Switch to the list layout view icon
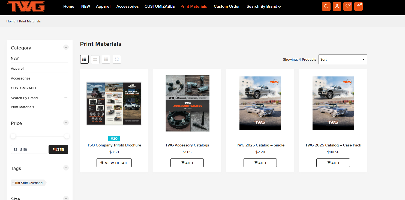The width and height of the screenshot is (405, 200). [x=106, y=59]
